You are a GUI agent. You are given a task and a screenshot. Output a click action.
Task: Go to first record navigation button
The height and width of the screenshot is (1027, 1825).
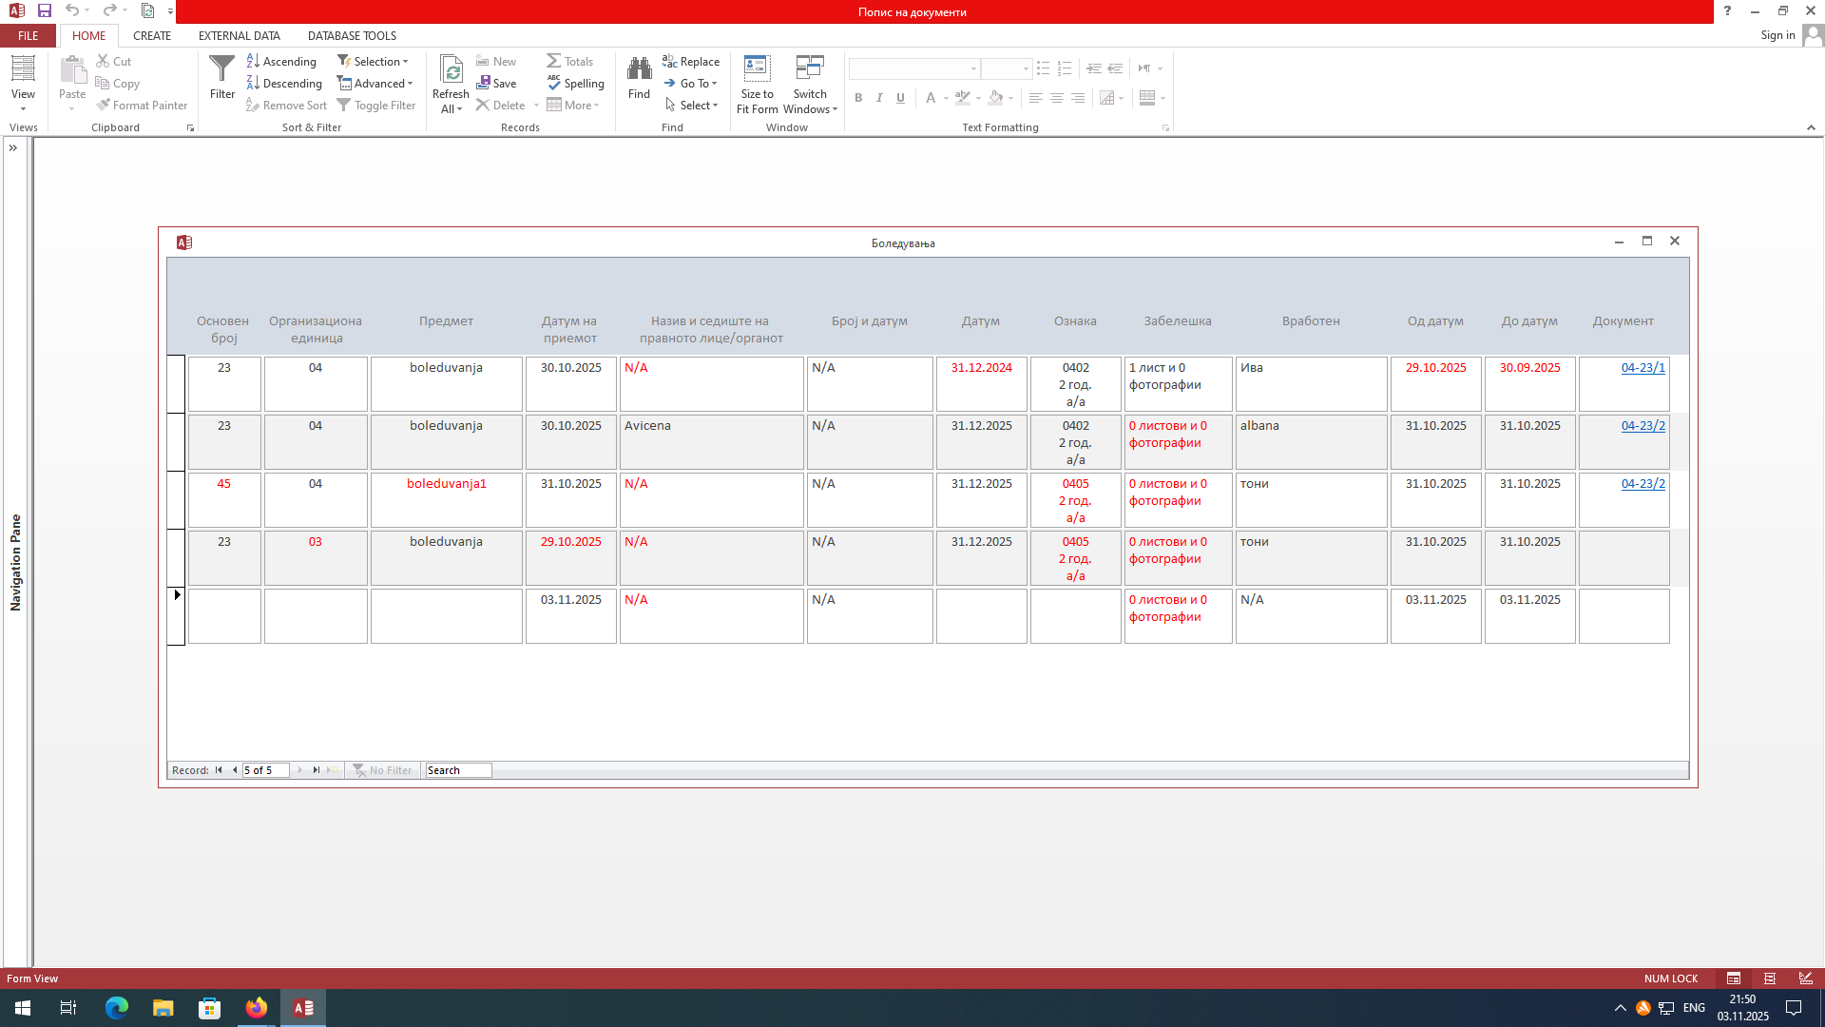coord(219,770)
